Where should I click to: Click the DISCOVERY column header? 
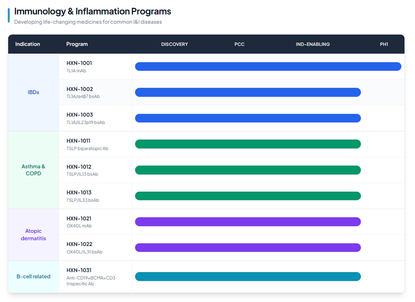pyautogui.click(x=174, y=44)
